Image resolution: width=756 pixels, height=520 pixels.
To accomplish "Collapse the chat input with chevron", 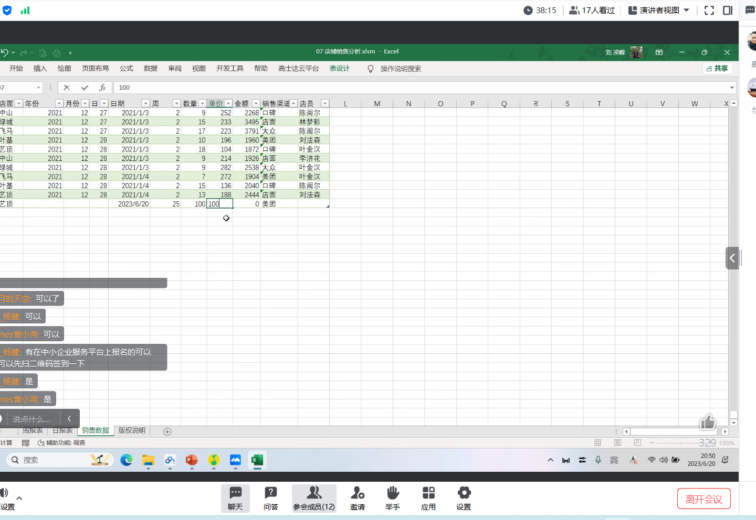I will (69, 419).
